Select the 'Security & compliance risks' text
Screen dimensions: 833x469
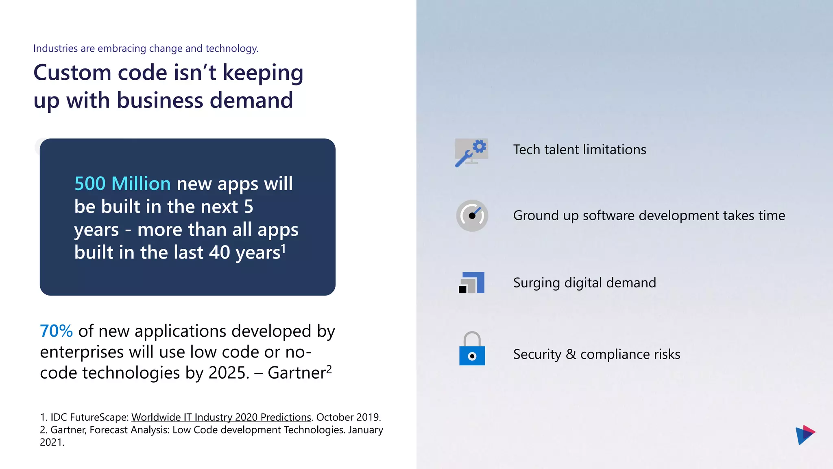pyautogui.click(x=597, y=355)
